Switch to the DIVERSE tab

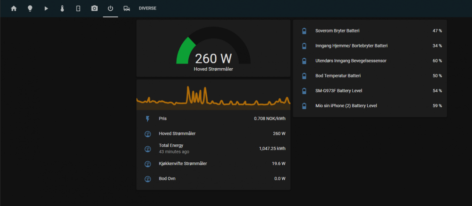147,8
